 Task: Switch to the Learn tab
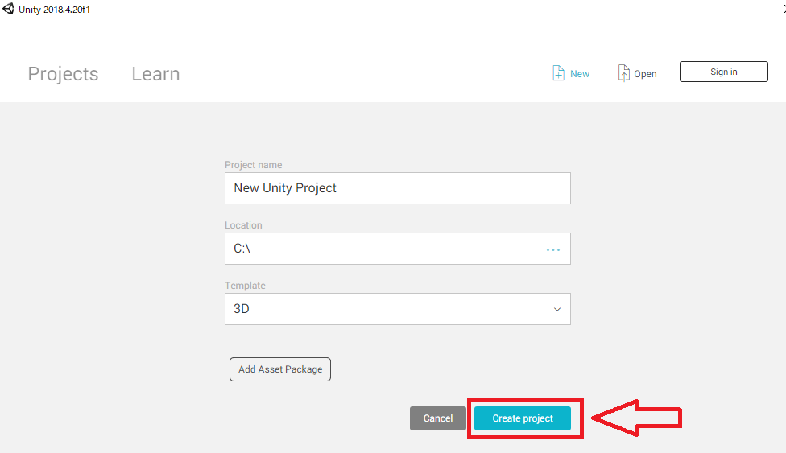point(155,74)
